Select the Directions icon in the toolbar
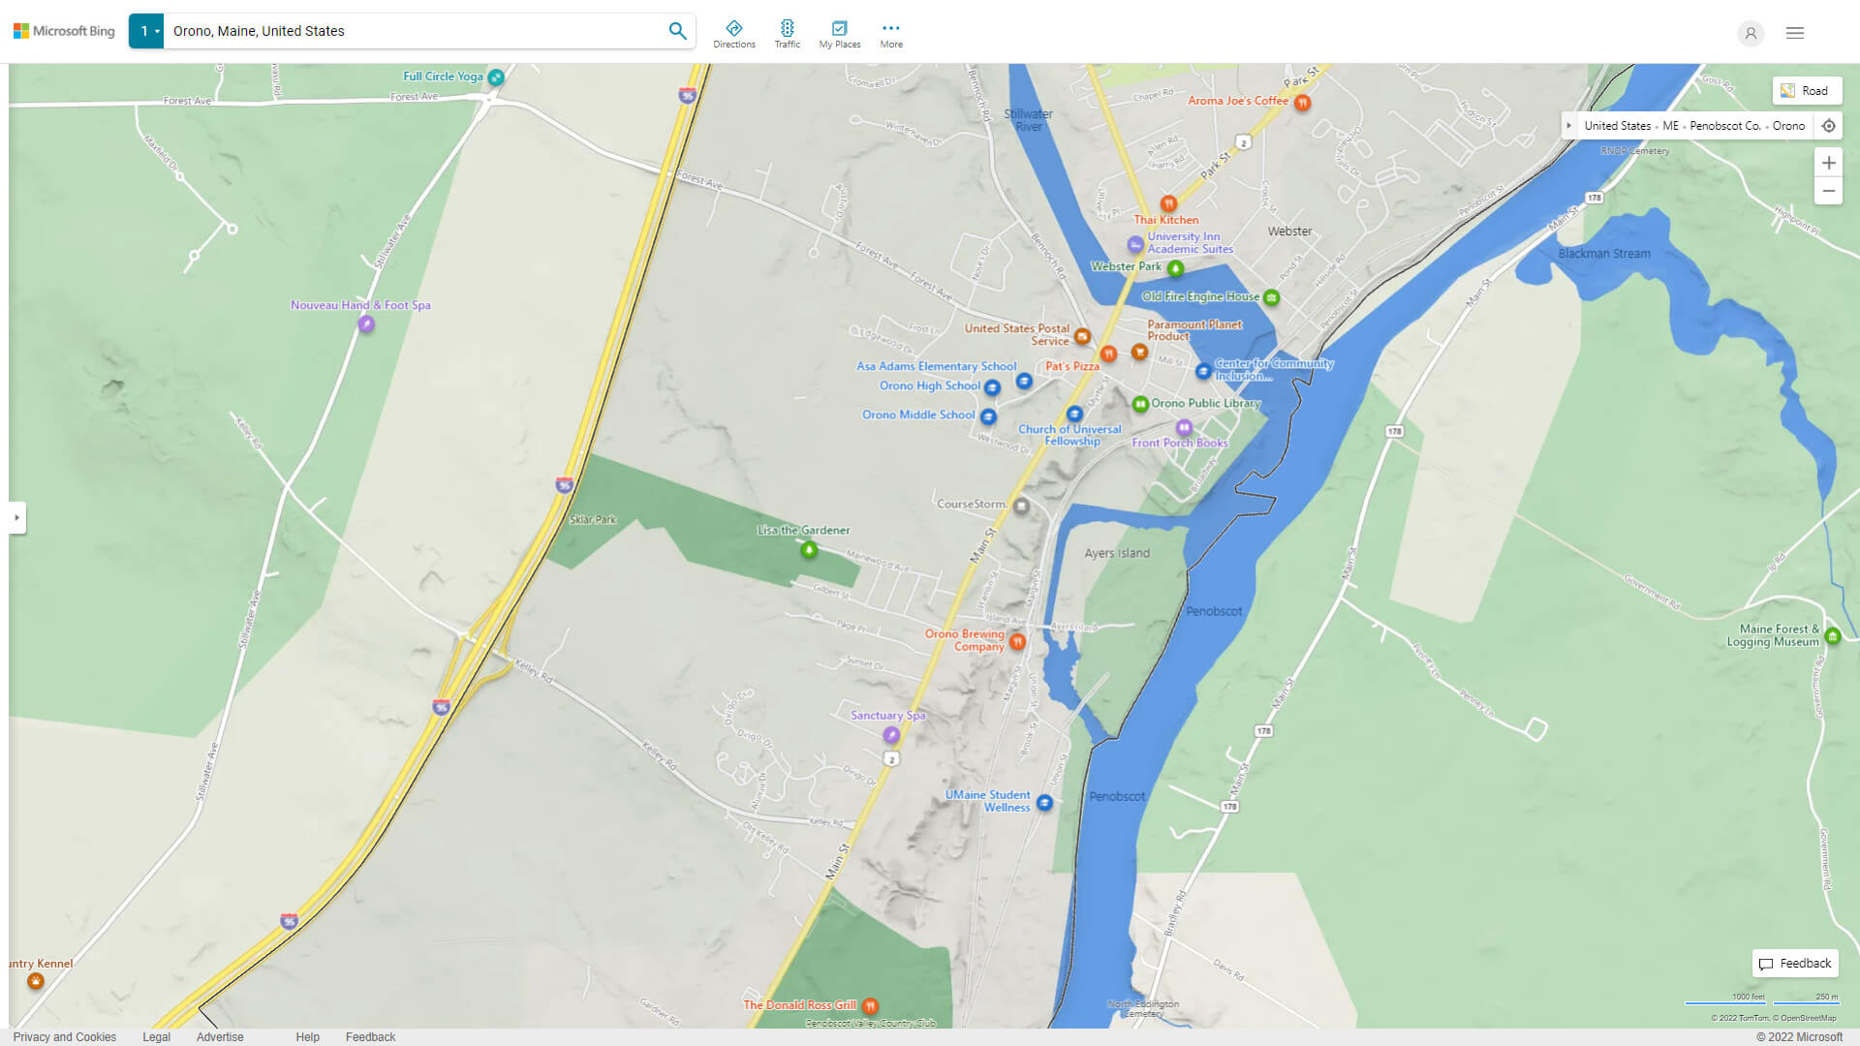The image size is (1860, 1046). pos(734,31)
